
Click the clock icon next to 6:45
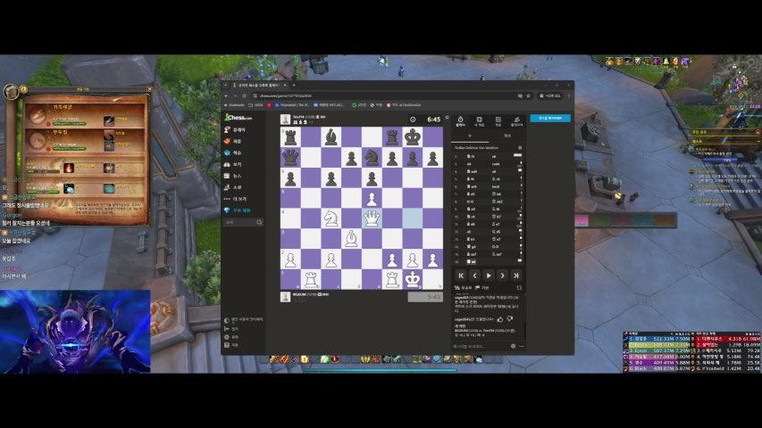coord(413,119)
